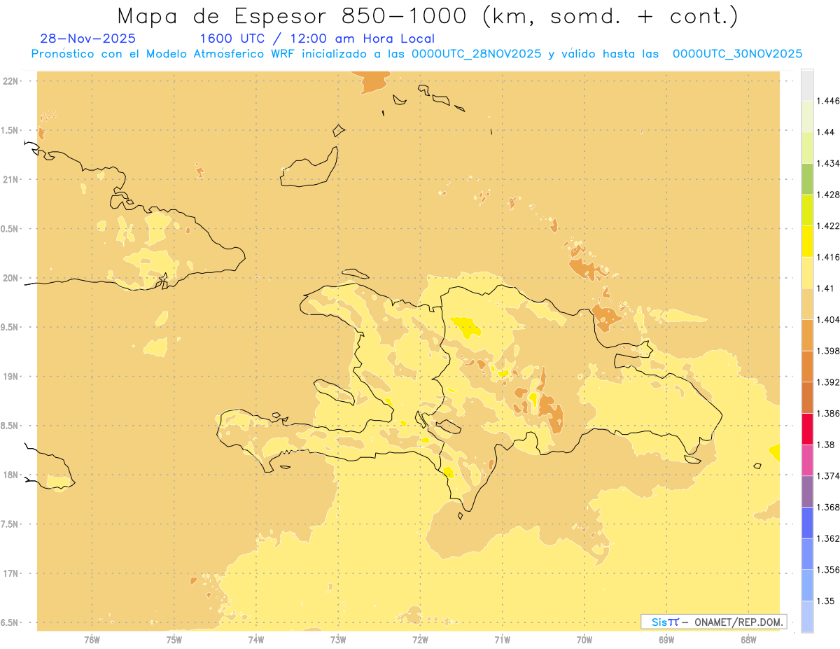Click the red colorbar segment between 1.38 and 1.386

(807, 429)
